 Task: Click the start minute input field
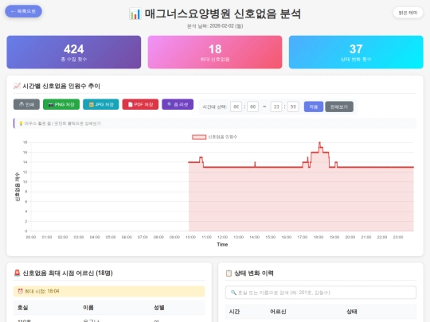[253, 107]
